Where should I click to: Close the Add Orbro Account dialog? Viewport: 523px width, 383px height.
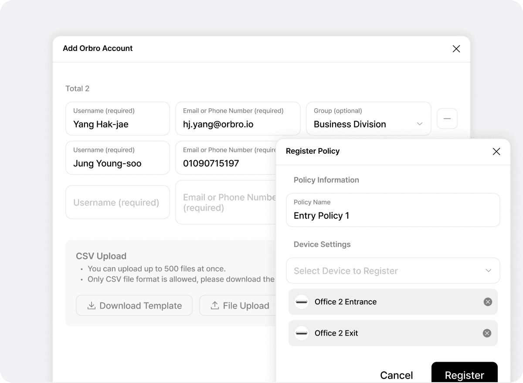pos(456,49)
